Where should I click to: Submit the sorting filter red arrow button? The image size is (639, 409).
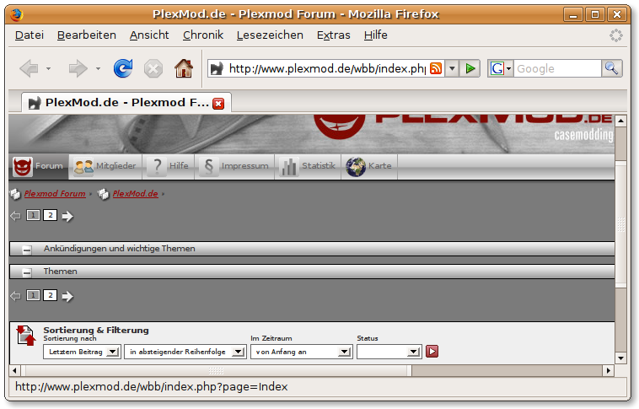[x=432, y=352]
